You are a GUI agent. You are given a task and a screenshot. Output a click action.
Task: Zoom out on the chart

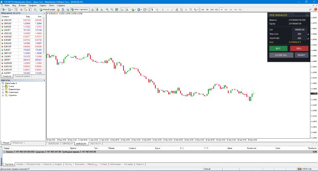[x=112, y=10]
